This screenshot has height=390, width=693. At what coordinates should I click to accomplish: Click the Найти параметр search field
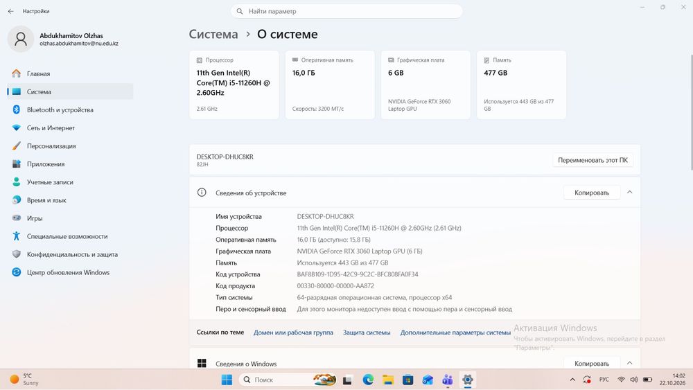coord(346,12)
